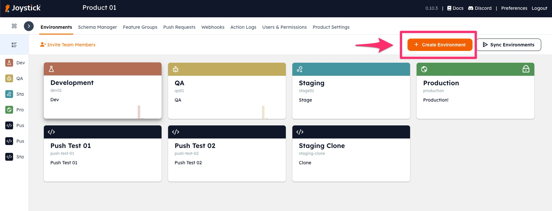Click the stage01 identifier text
The height and width of the screenshot is (211, 552).
306,91
